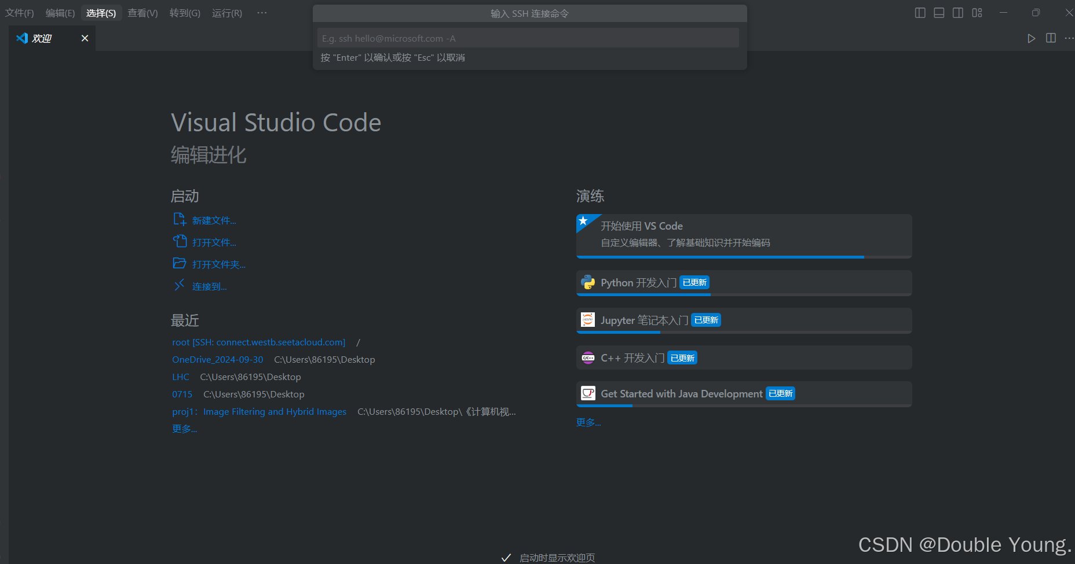This screenshot has width=1075, height=564.
Task: Open recent OneDrive_2024-09-30 folder
Action: [x=217, y=359]
